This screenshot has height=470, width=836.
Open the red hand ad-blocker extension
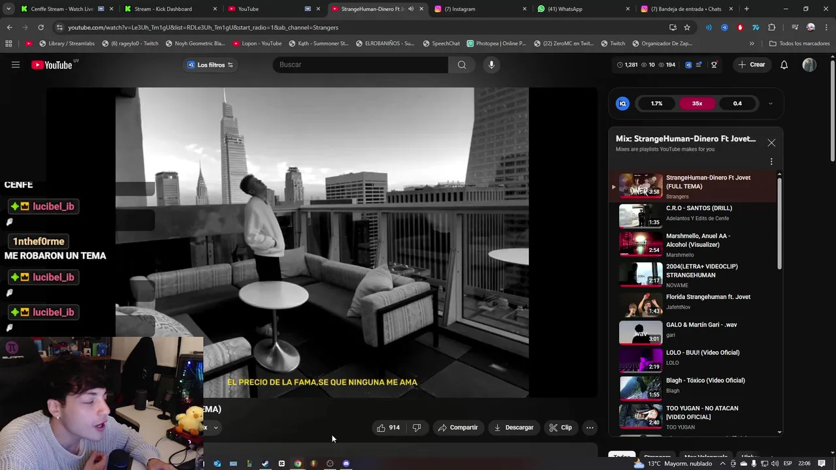740,27
